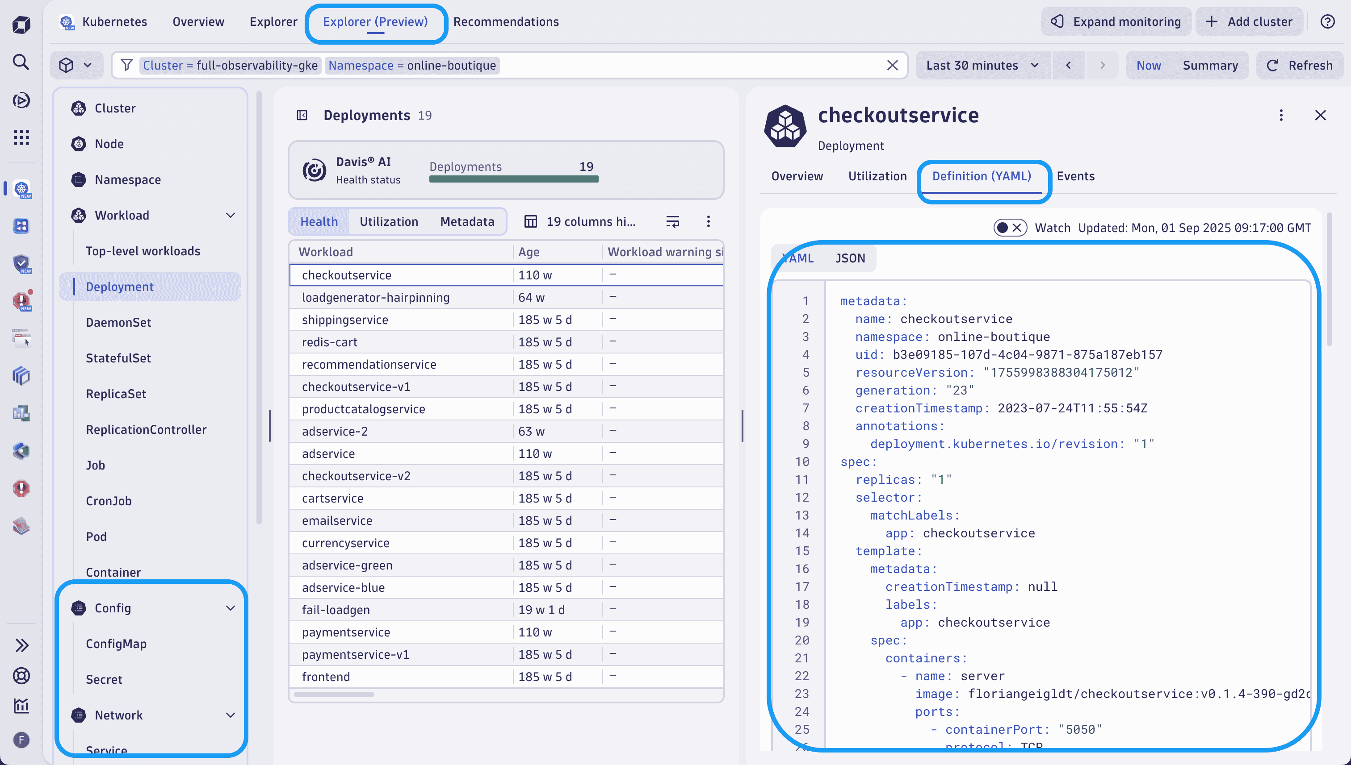Viewport: 1351px width, 765px height.
Task: Click the Davis AI health status icon
Action: [315, 170]
